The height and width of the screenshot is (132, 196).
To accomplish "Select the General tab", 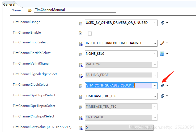I will [x=9, y=4].
